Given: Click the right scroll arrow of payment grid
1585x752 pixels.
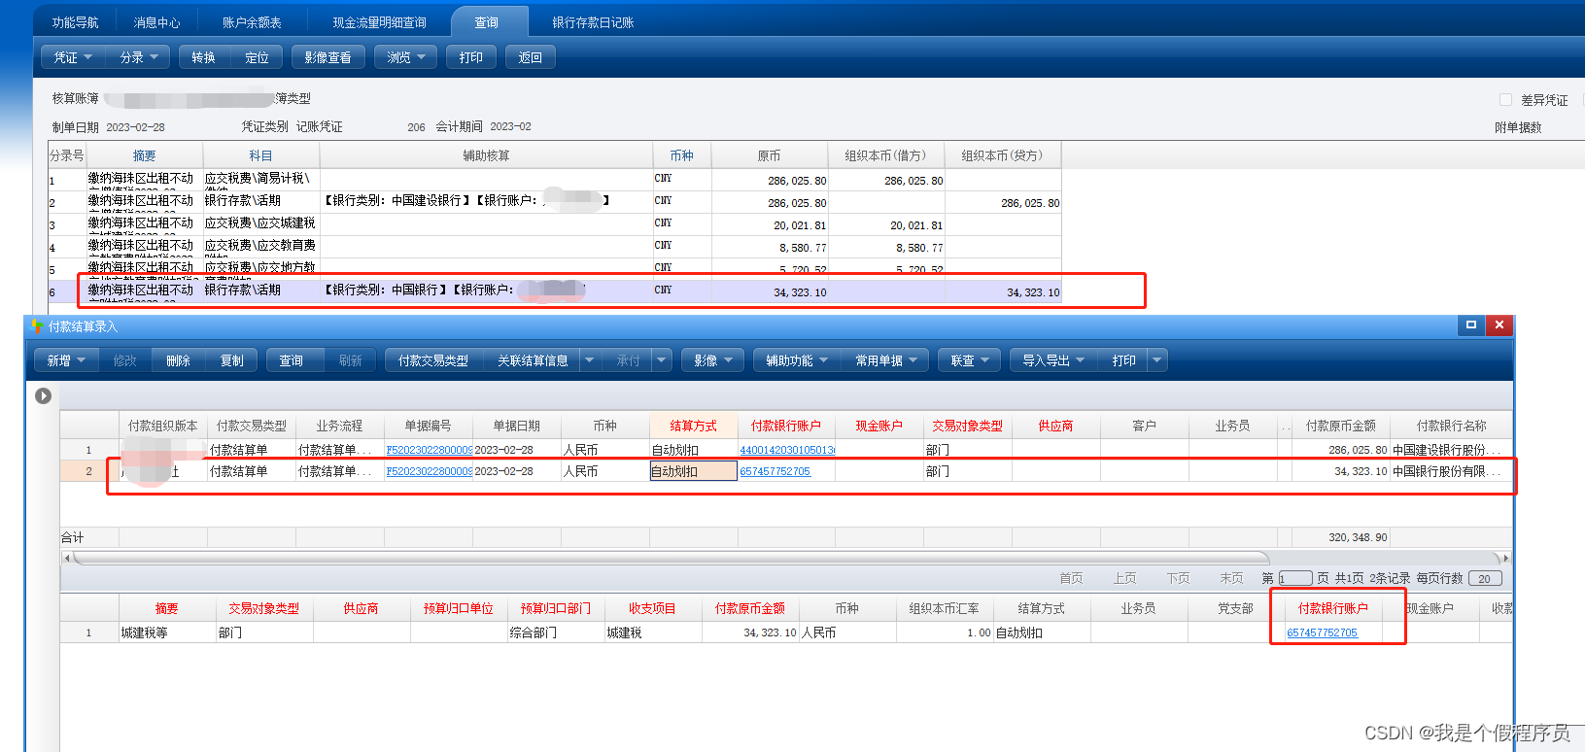Looking at the screenshot, I should 1505,559.
